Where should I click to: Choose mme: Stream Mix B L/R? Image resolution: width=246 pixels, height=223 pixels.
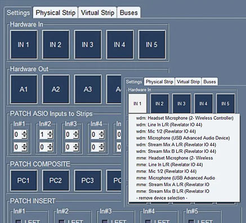(184, 191)
